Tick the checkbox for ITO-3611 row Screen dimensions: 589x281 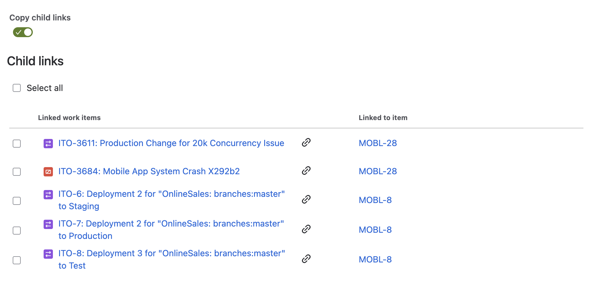tap(17, 144)
